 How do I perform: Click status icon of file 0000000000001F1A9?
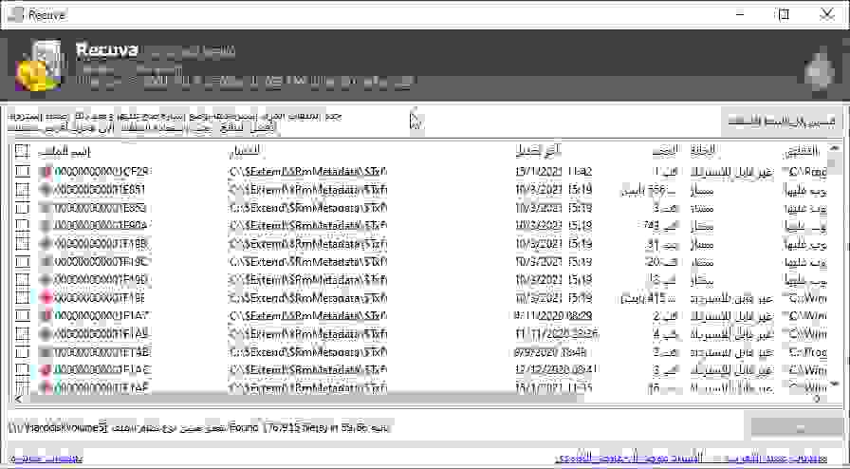(46, 333)
